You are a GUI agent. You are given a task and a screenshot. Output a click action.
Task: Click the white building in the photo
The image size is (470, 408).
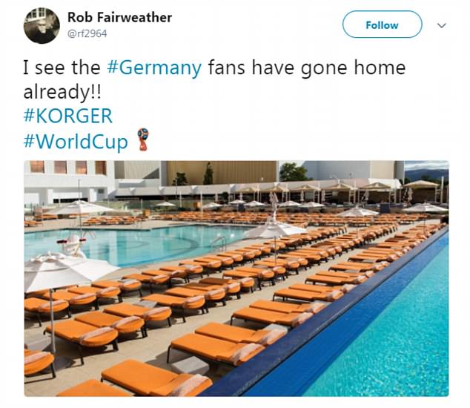[69, 183]
